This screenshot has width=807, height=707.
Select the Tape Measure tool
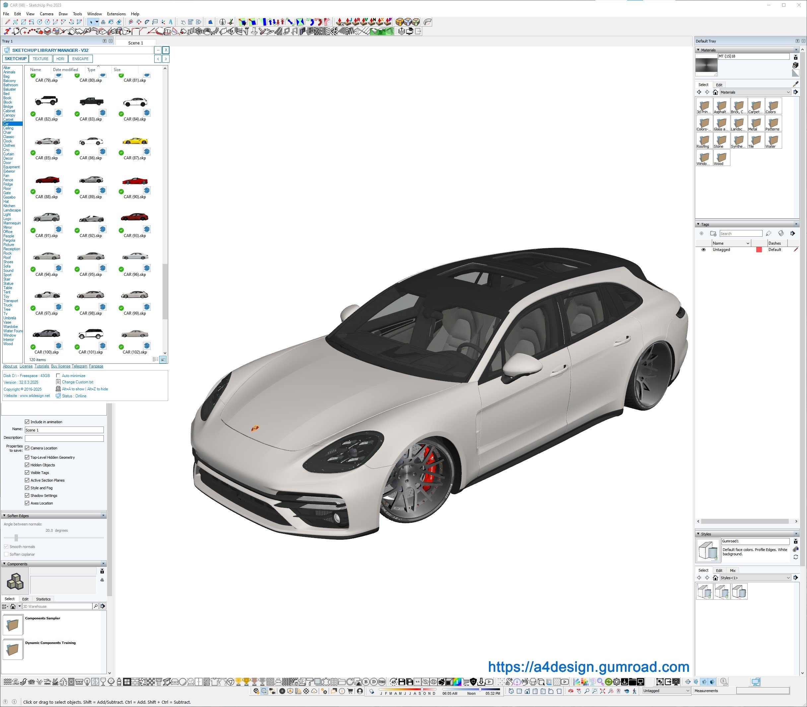(x=130, y=22)
